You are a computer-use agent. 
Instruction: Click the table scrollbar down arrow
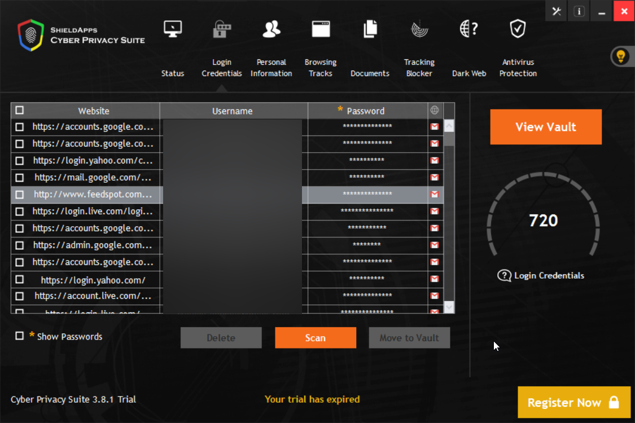click(x=449, y=307)
